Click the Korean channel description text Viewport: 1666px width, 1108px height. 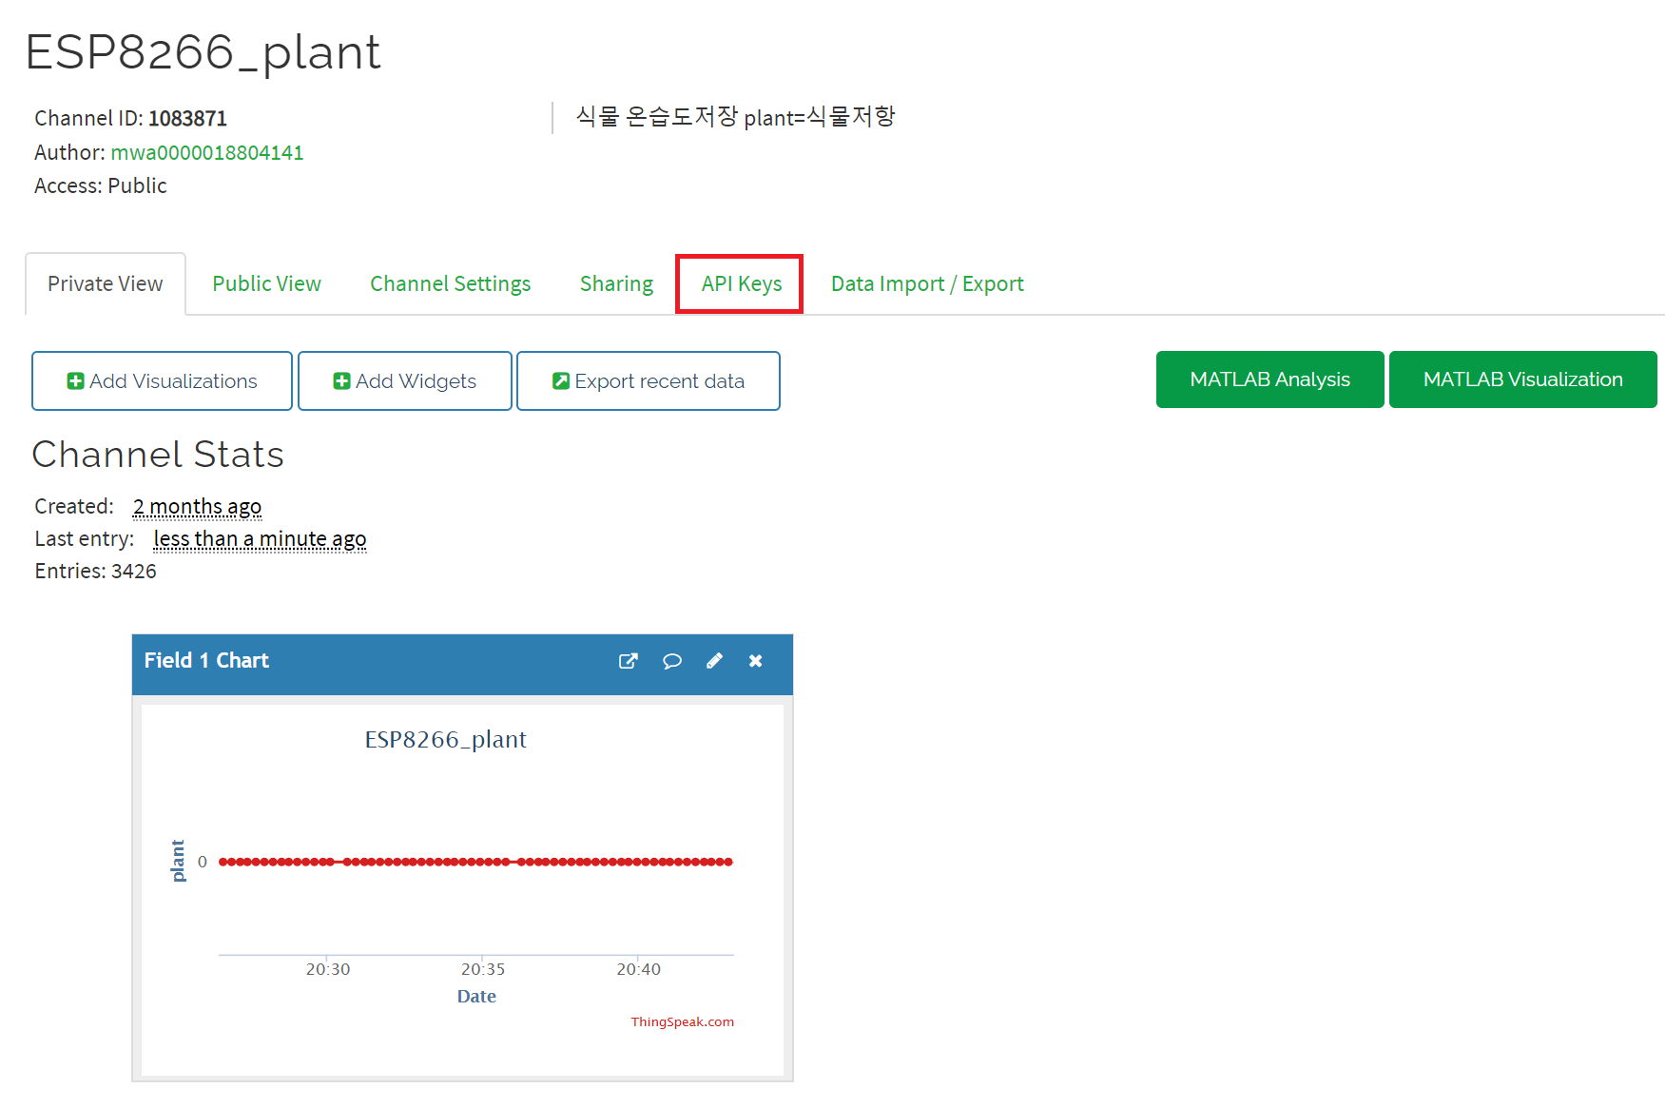click(735, 117)
